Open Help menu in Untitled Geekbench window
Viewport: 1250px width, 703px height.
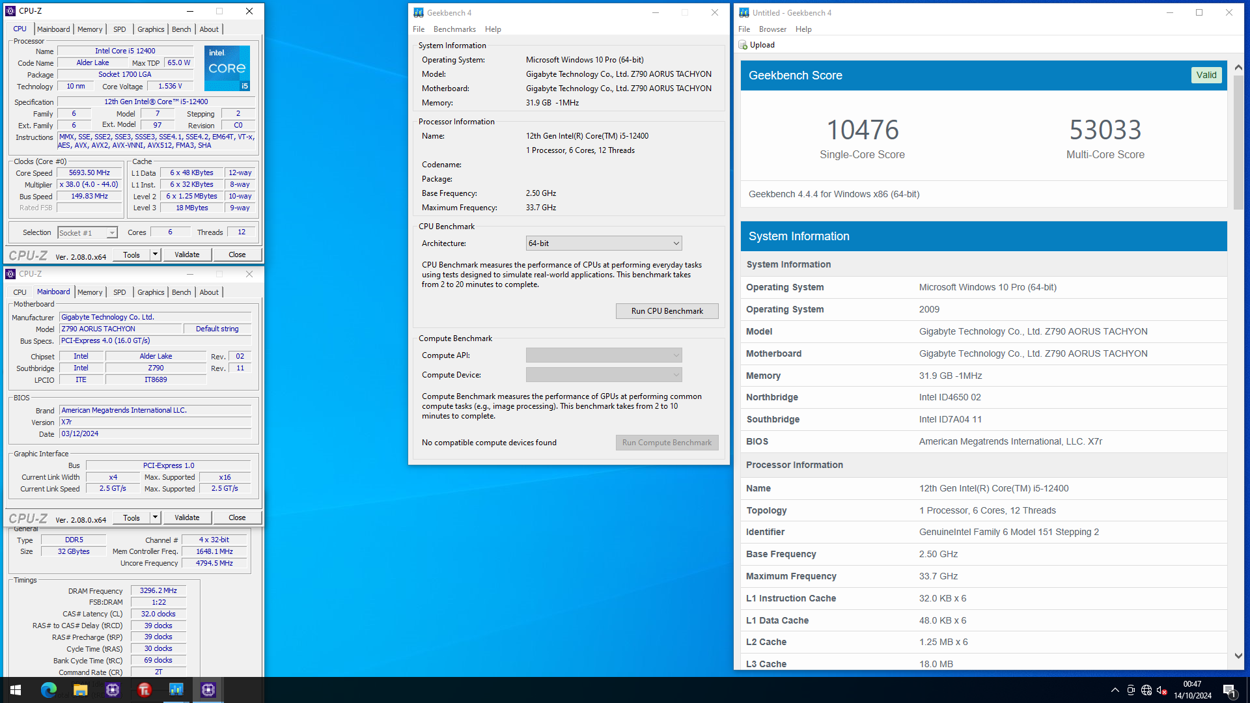pos(803,29)
